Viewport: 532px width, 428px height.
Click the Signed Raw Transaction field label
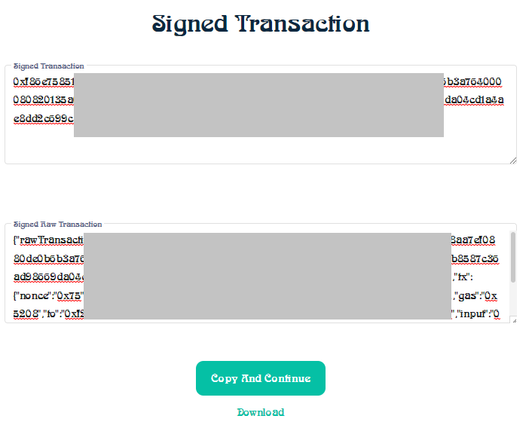[x=57, y=225]
